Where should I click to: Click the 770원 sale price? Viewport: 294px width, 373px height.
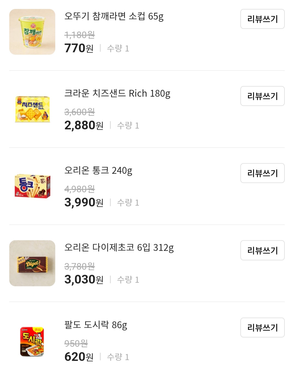click(79, 48)
